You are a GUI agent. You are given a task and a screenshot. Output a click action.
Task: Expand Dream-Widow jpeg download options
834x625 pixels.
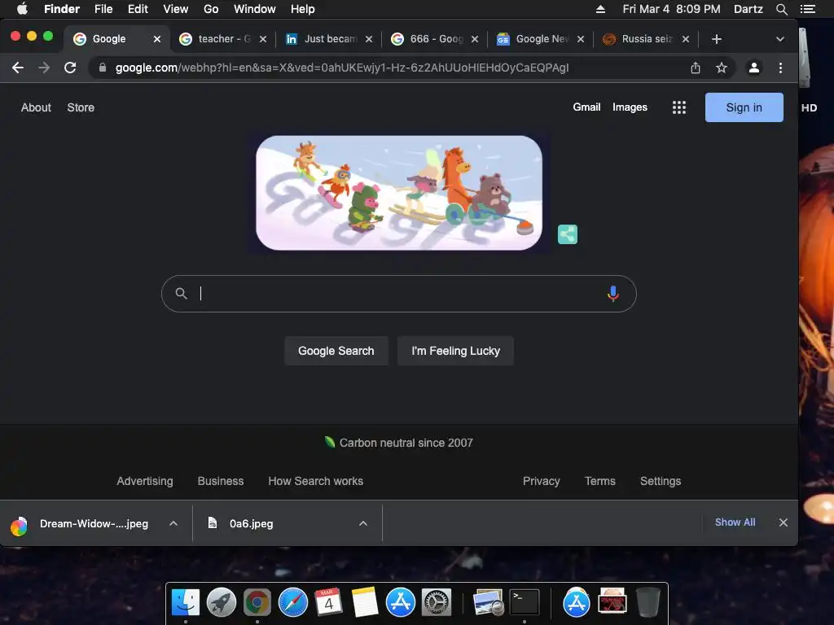tap(173, 523)
